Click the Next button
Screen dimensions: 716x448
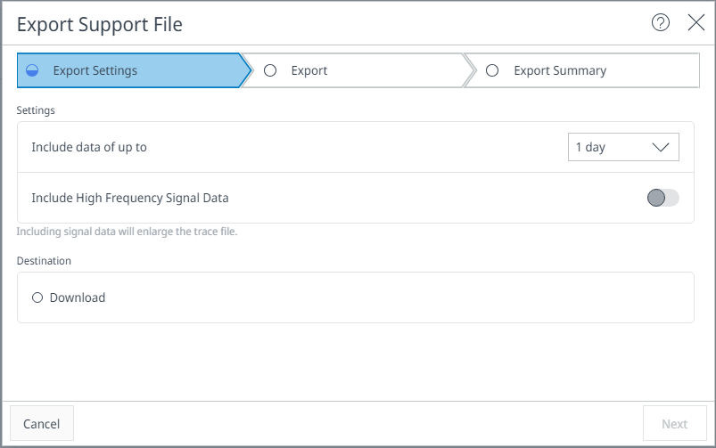coord(674,424)
